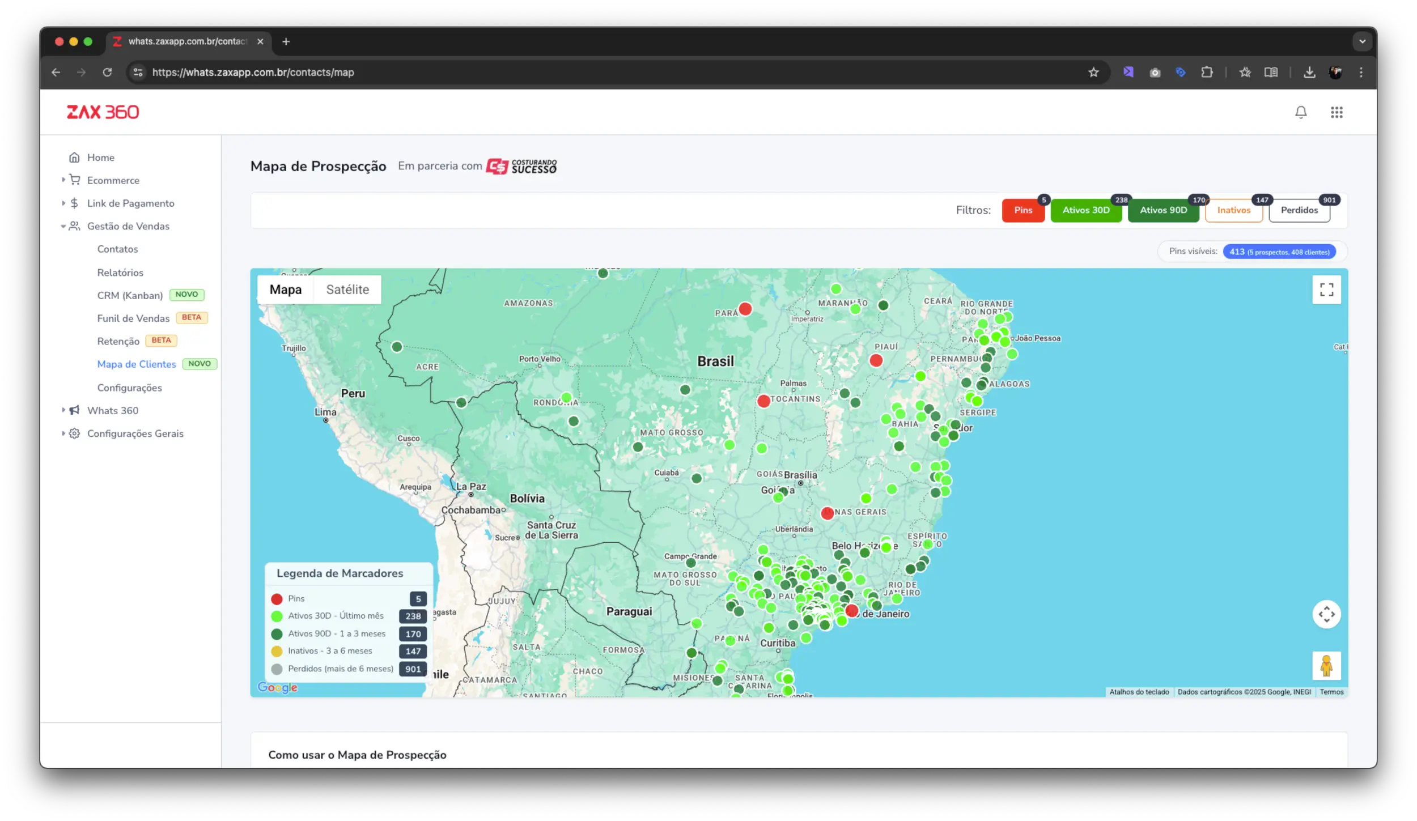Click the red pin marker near Pará
The height and width of the screenshot is (821, 1417).
pyautogui.click(x=745, y=309)
